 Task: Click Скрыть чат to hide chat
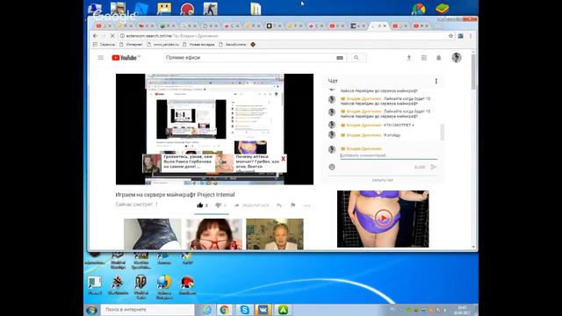point(383,180)
